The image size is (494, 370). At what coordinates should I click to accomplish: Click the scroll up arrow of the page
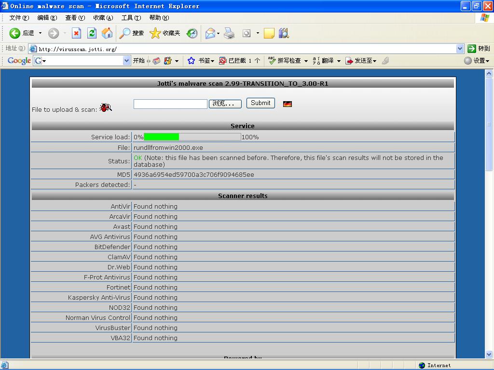click(x=489, y=74)
